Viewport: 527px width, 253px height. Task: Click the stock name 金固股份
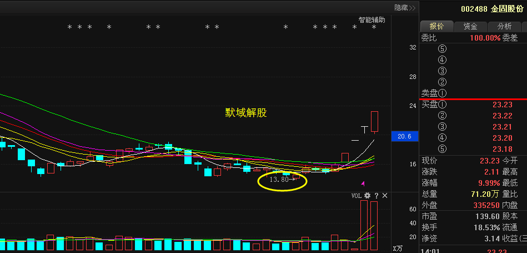[507, 9]
